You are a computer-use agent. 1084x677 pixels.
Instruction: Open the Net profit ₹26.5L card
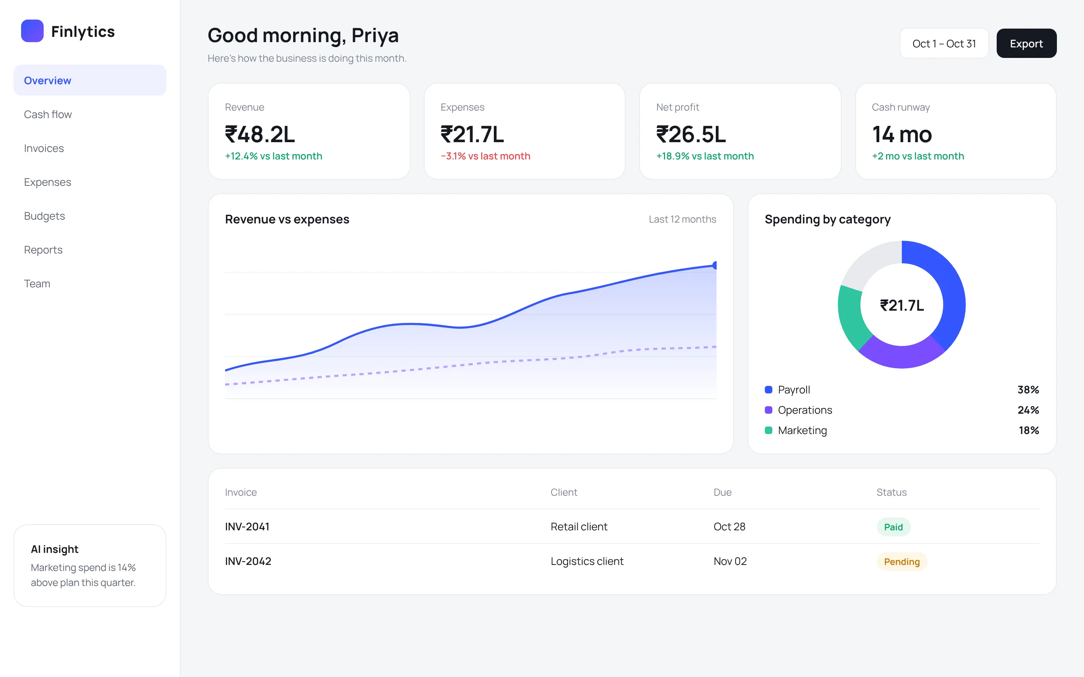[740, 131]
